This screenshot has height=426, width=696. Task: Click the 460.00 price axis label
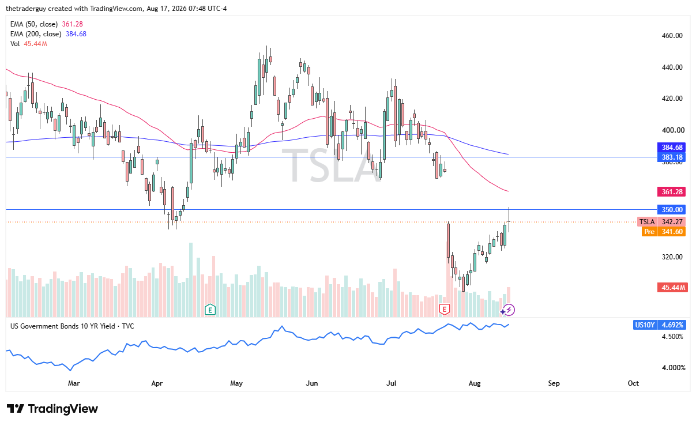pyautogui.click(x=672, y=36)
